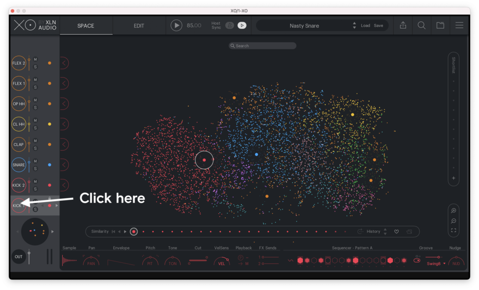The width and height of the screenshot is (479, 290).
Task: Solo the KICK 2 channel
Action: 35,189
